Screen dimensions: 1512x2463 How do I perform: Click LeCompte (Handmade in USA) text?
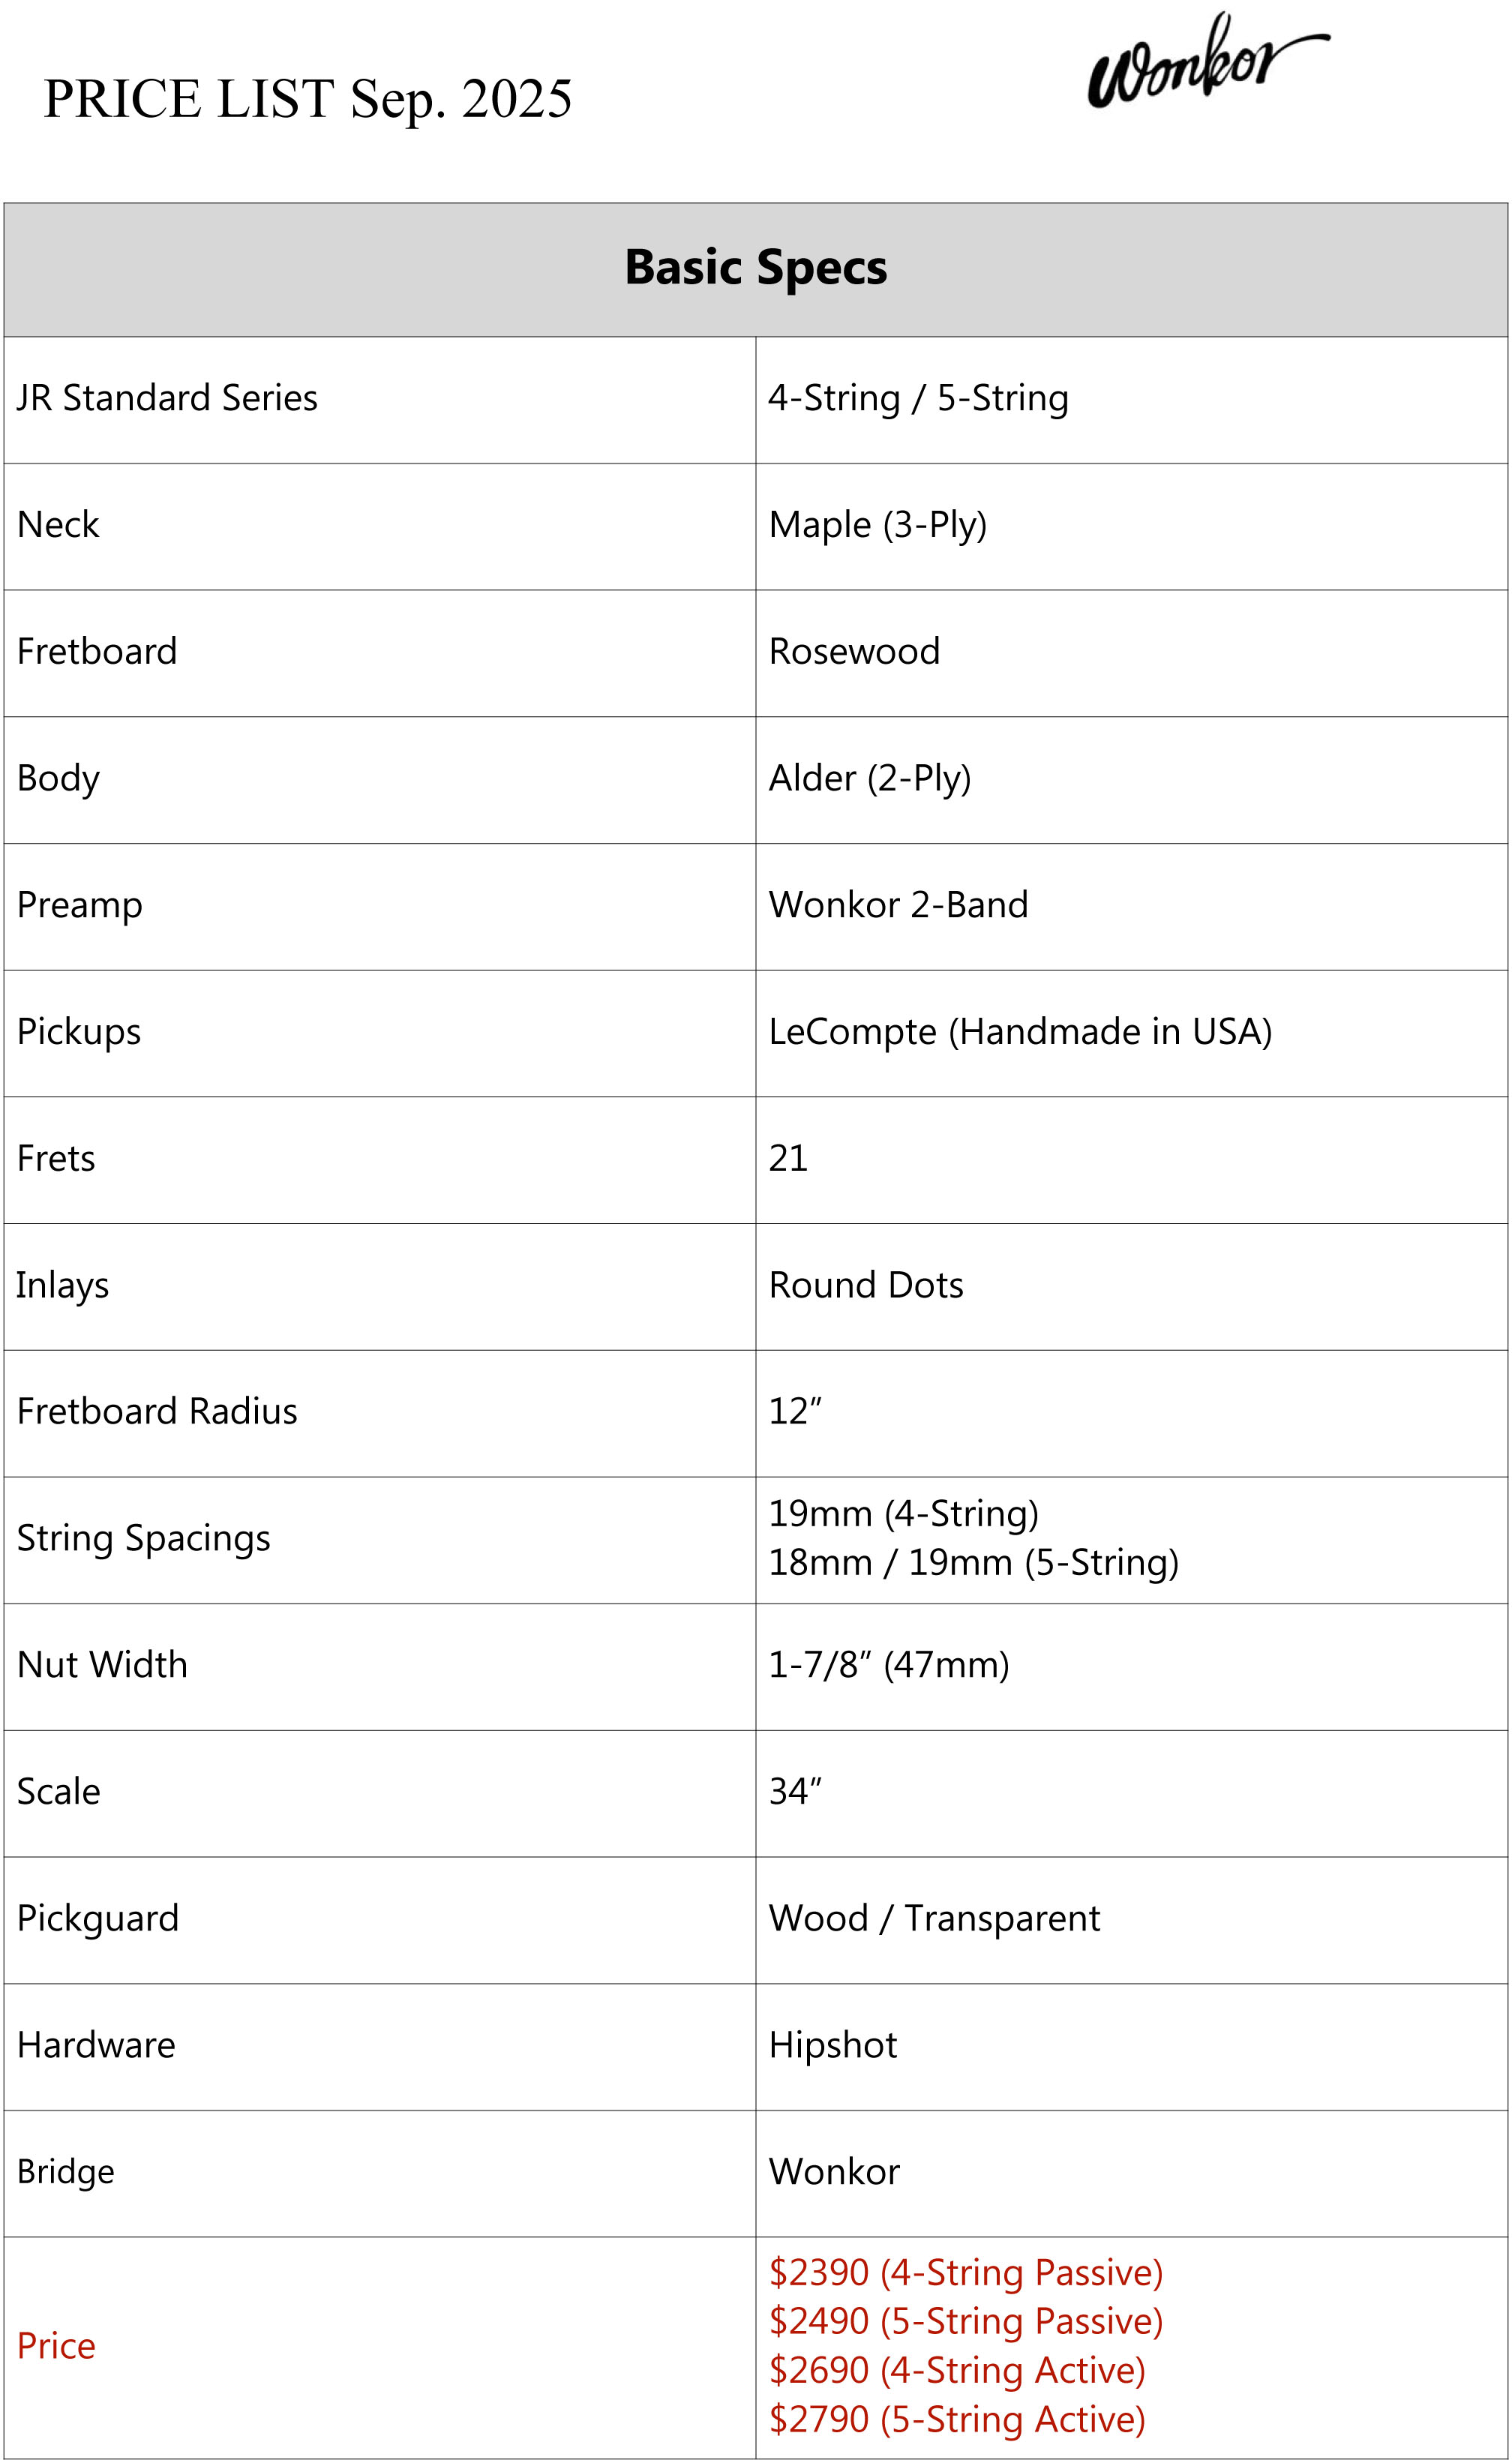pyautogui.click(x=1020, y=1032)
